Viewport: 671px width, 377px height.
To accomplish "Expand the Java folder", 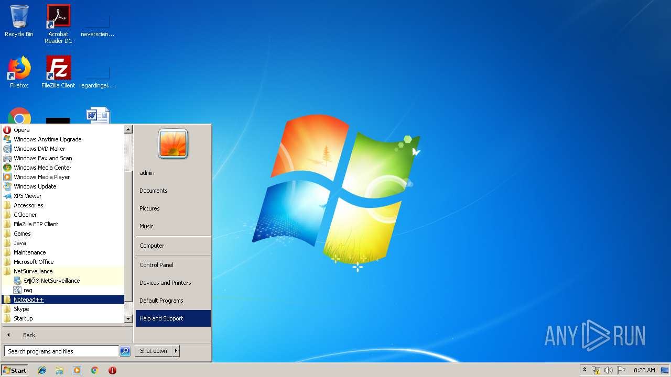I will [63, 243].
